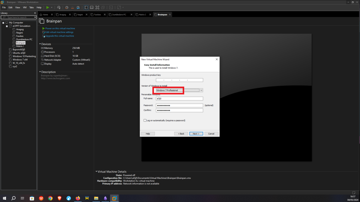Viewport: 360px width, 202px height.
Task: Click the Memory device icon
Action: click(43, 48)
